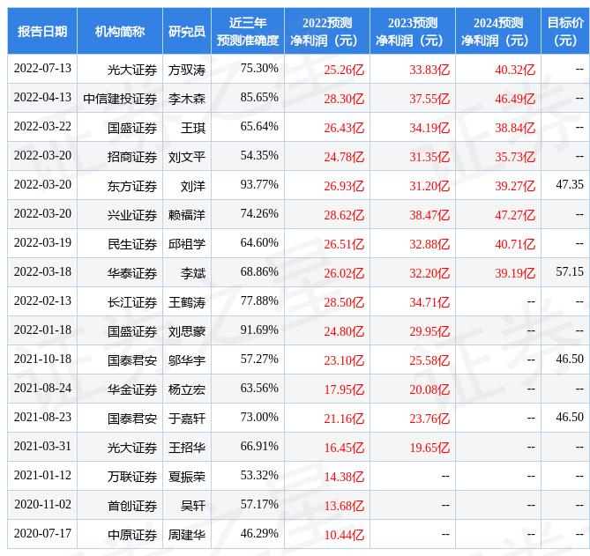Click the 报告日期 column header
This screenshot has width=590, height=556.
tap(41, 32)
